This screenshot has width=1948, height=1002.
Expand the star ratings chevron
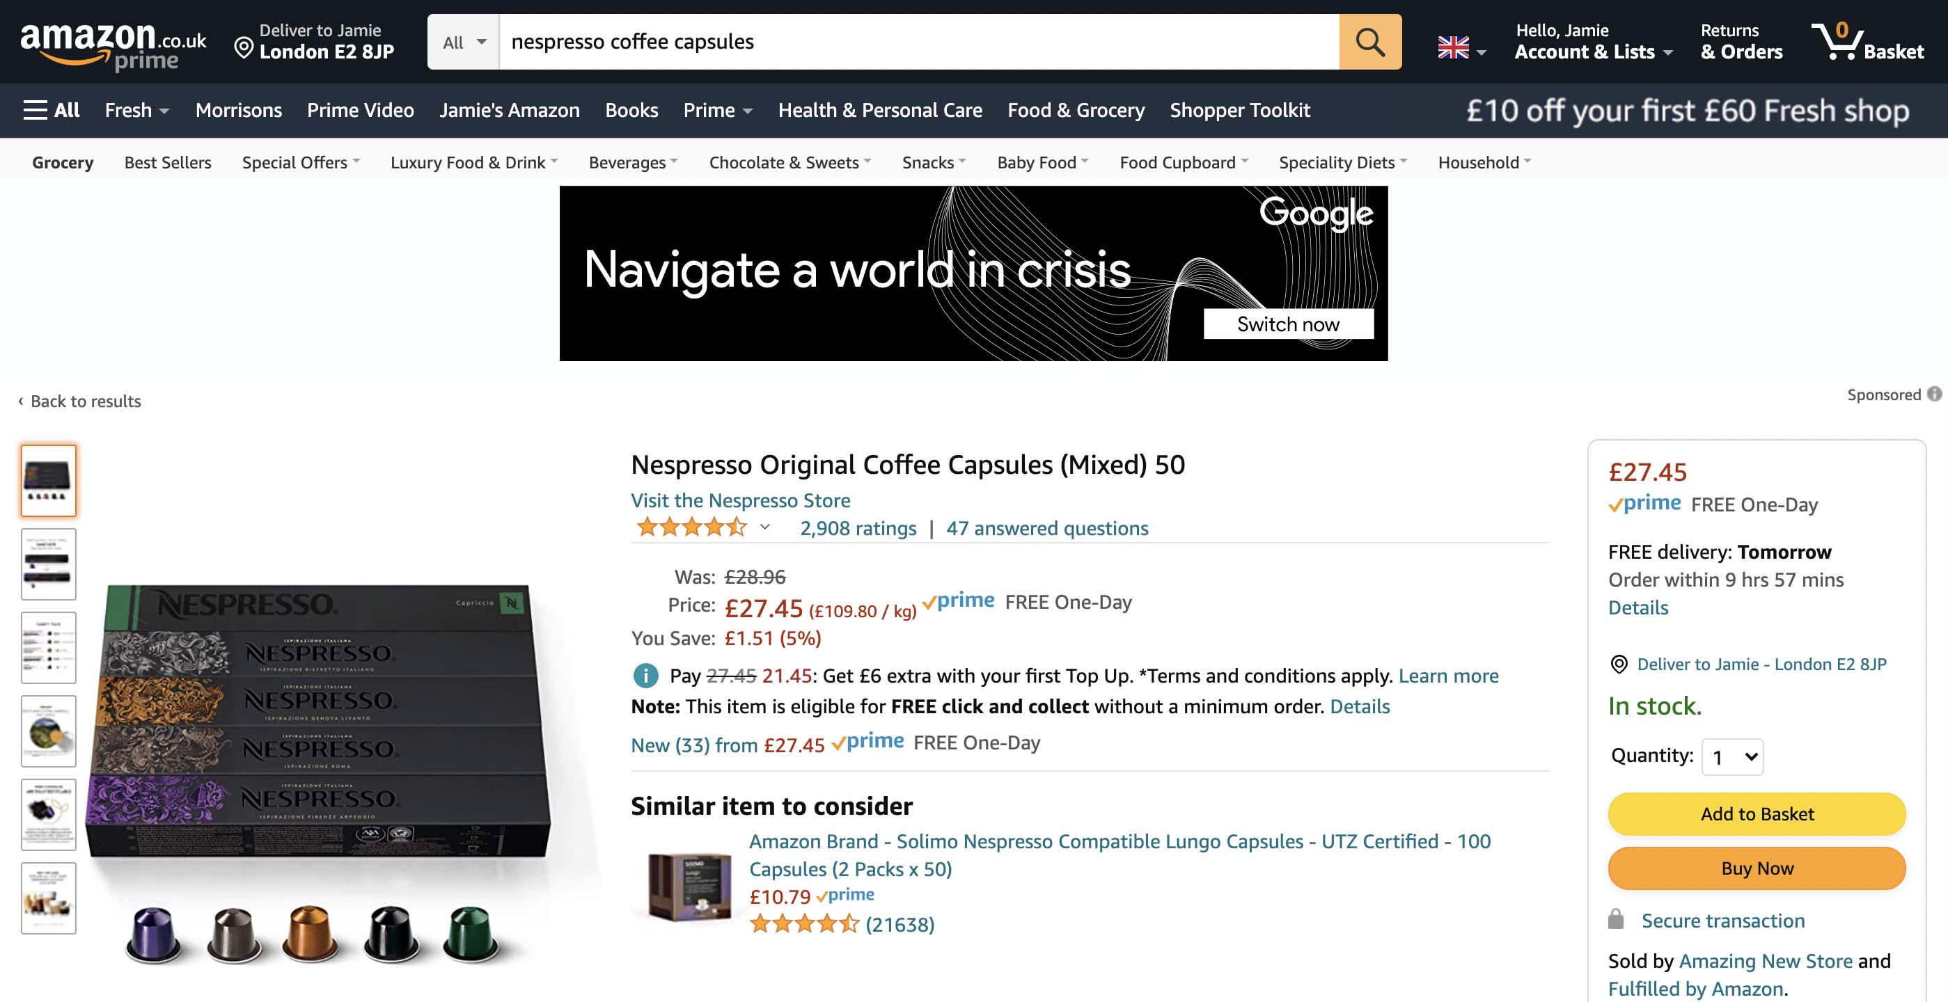pyautogui.click(x=765, y=527)
